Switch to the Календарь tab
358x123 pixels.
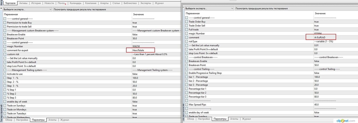coord(75,3)
